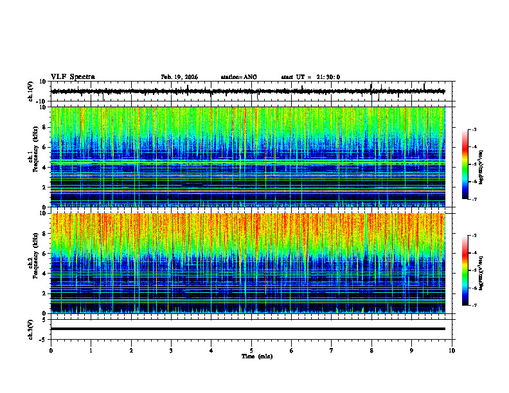
Task: Click the "station=ANG" header label
Action: [x=238, y=77]
